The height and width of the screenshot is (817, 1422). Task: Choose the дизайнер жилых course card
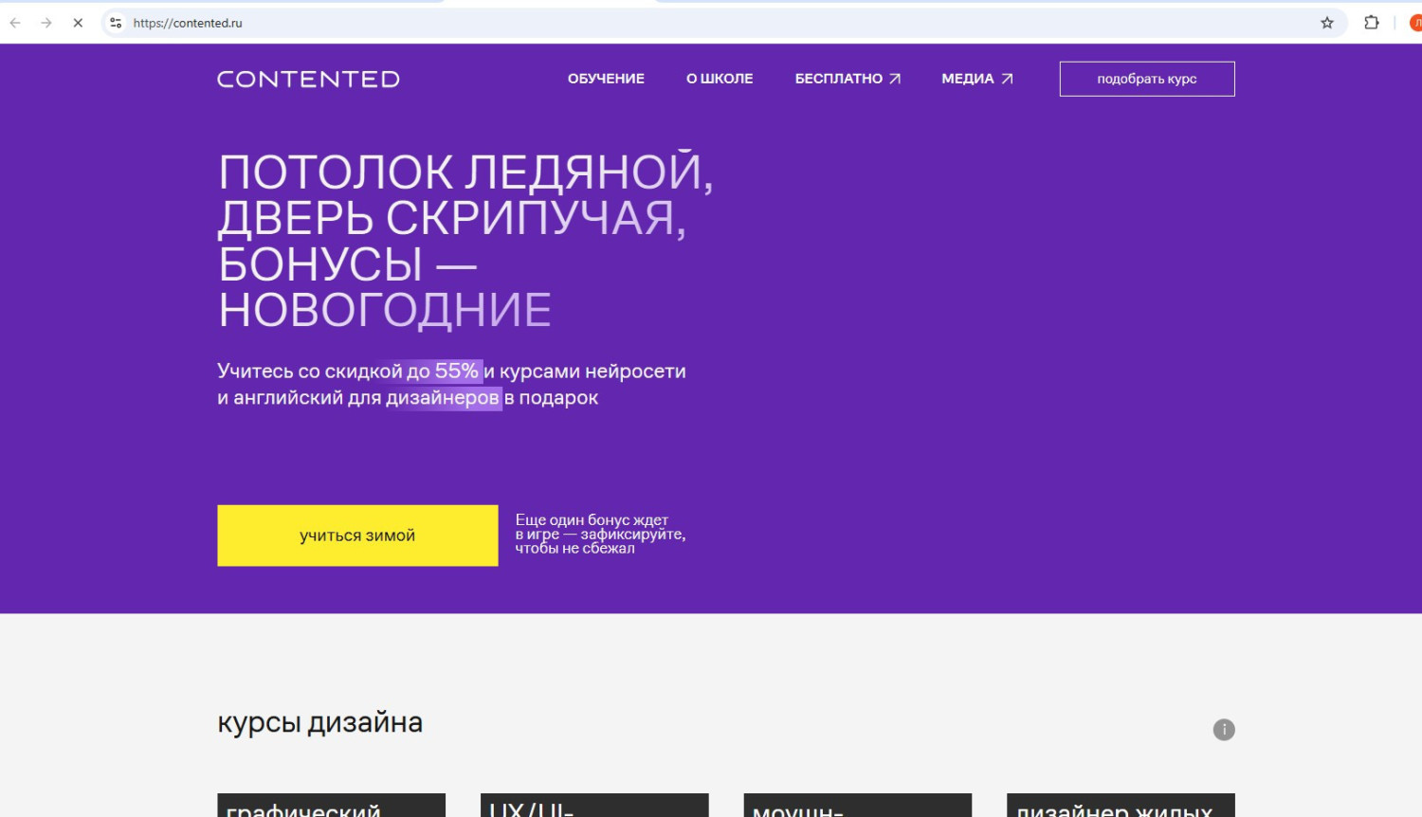click(x=1121, y=806)
